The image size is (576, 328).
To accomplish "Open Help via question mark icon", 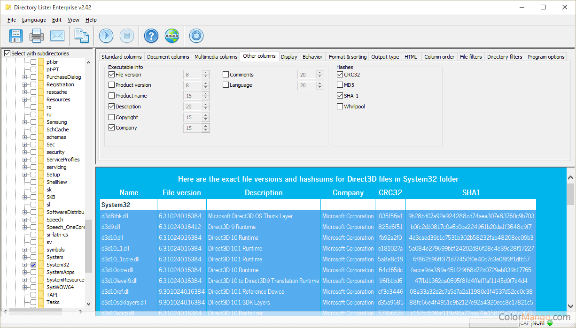I will tap(151, 36).
